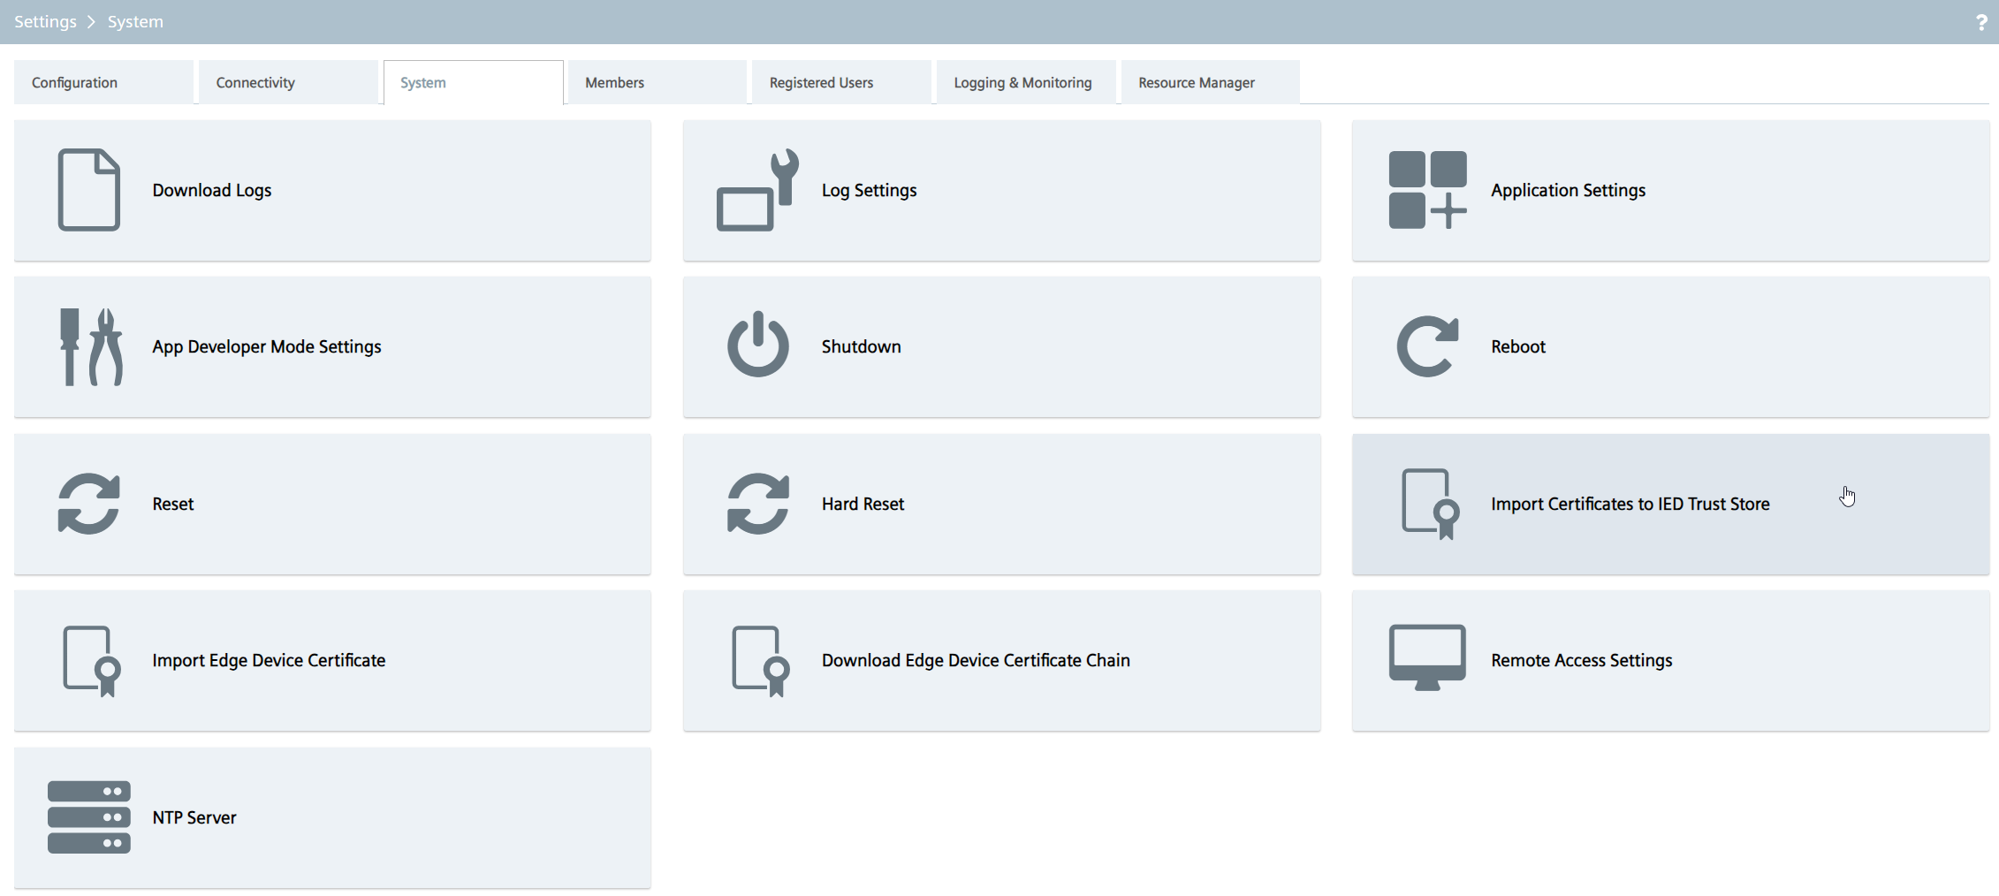The height and width of the screenshot is (896, 1999).
Task: Switch to the Configuration tab
Action: (75, 82)
